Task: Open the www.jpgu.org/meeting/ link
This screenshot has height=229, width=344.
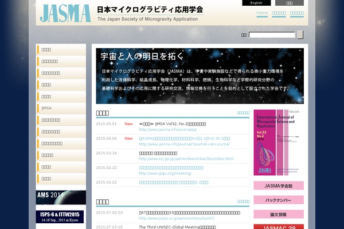Action: click(x=165, y=173)
